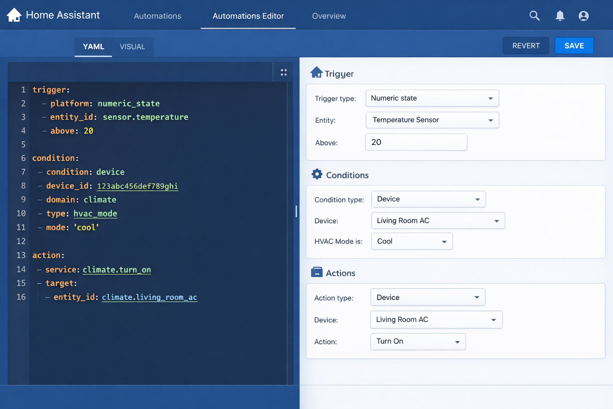The image size is (613, 409).
Task: Open the Trigger type Numeric state dropdown
Action: pos(432,98)
